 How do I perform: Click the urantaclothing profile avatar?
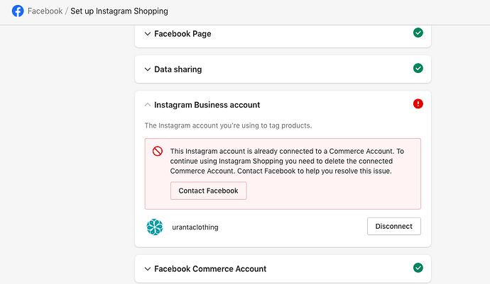[x=155, y=227]
